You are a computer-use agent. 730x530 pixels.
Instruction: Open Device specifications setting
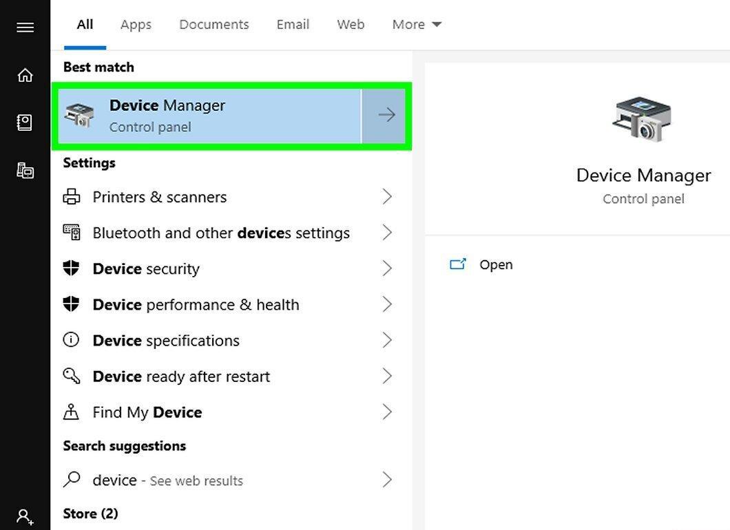[231, 340]
